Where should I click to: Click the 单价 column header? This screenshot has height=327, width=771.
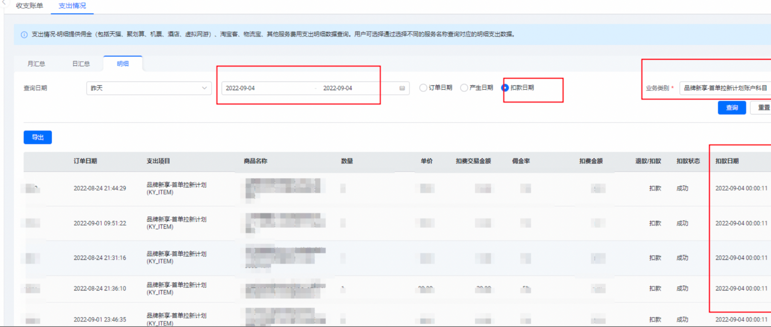pyautogui.click(x=427, y=161)
